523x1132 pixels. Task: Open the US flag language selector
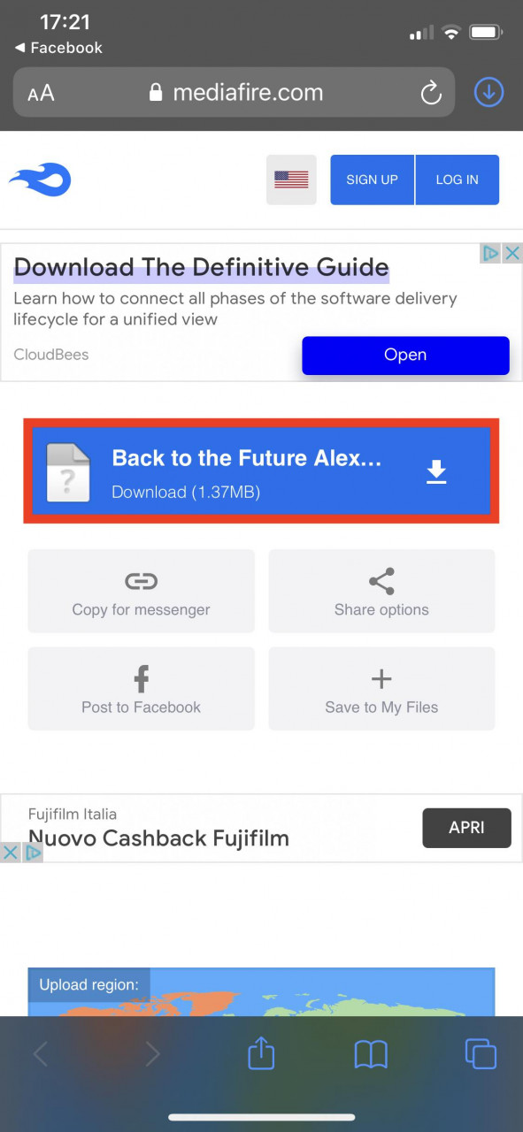291,180
